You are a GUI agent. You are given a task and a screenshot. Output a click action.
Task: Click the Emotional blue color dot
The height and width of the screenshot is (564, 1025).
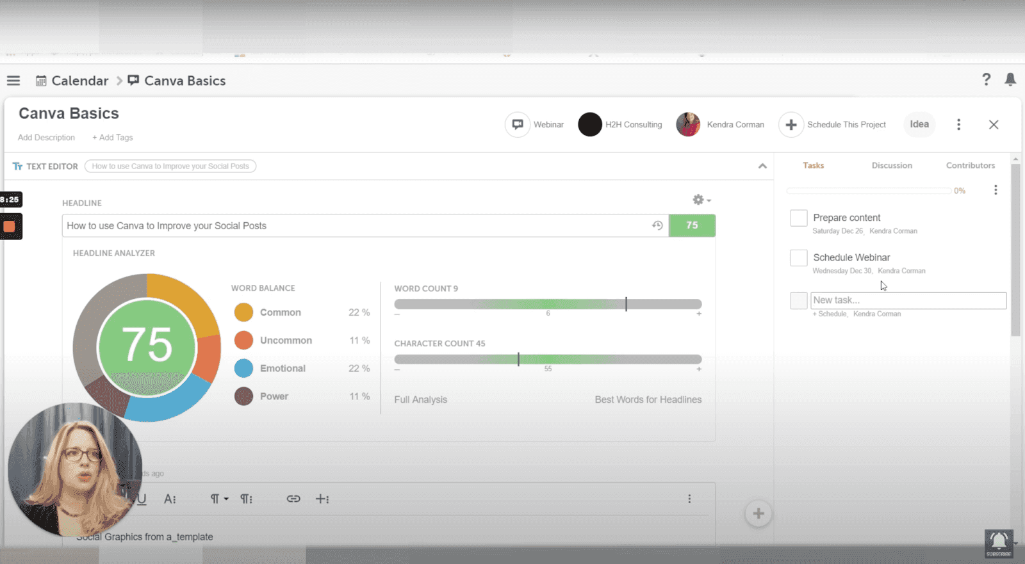point(243,368)
